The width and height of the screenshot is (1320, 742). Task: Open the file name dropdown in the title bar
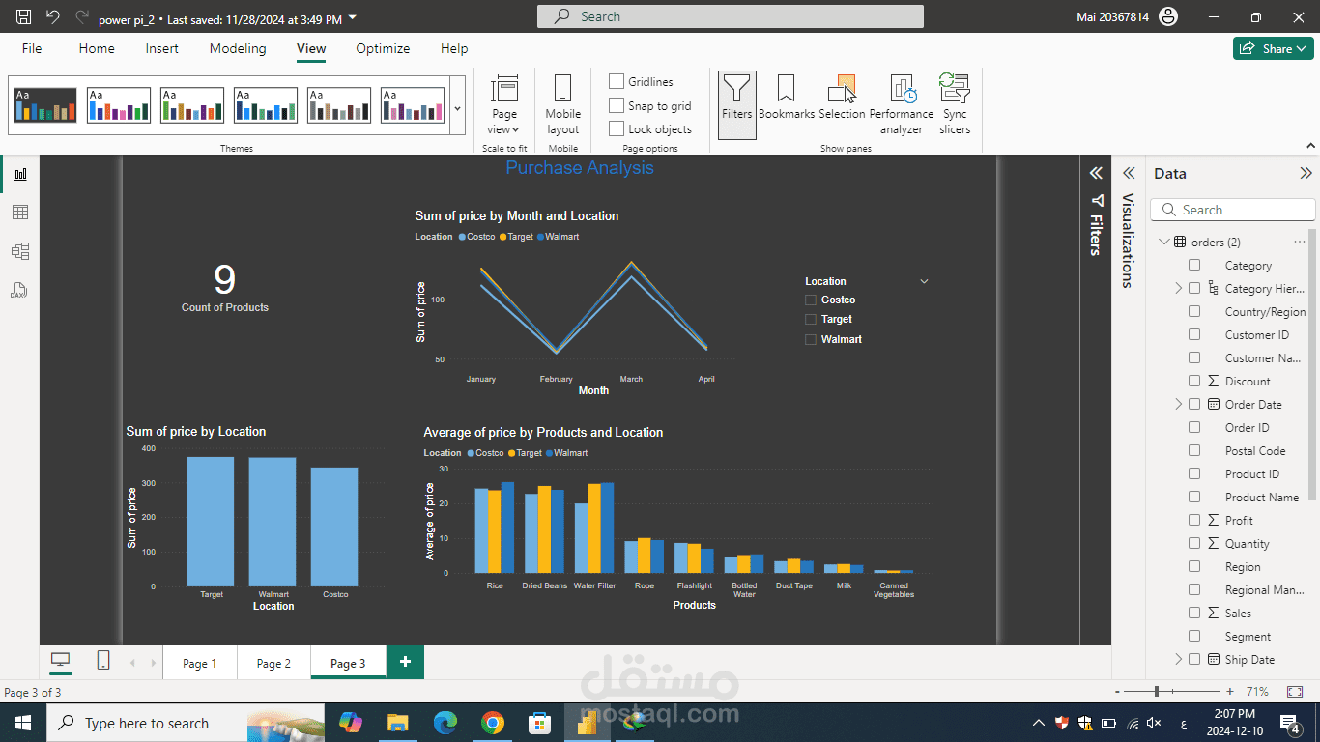(352, 18)
